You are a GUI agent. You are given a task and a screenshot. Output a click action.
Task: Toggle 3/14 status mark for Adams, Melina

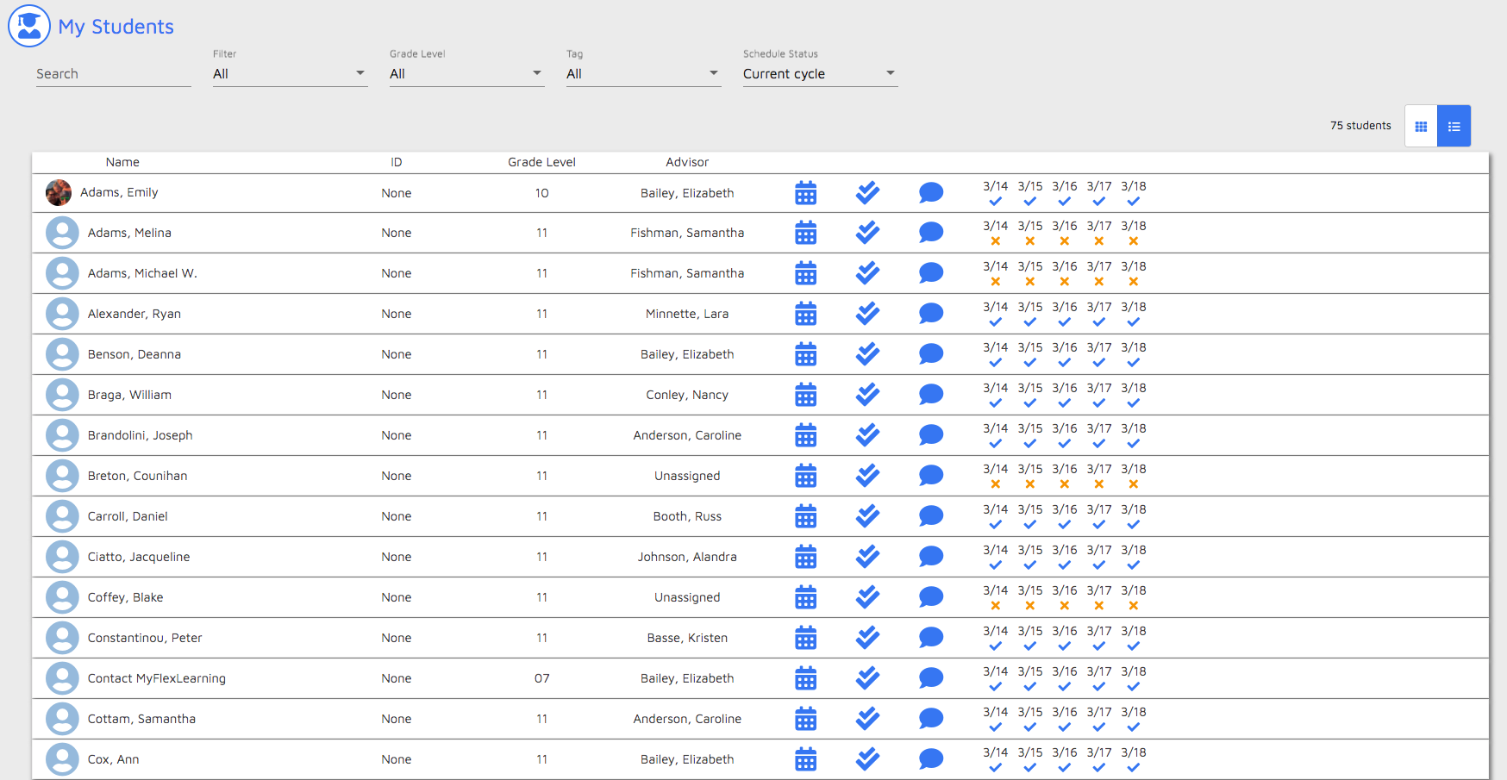pos(995,241)
